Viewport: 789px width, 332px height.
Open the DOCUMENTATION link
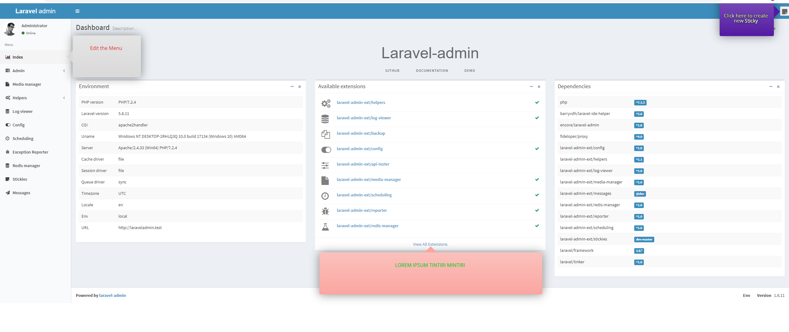(432, 71)
